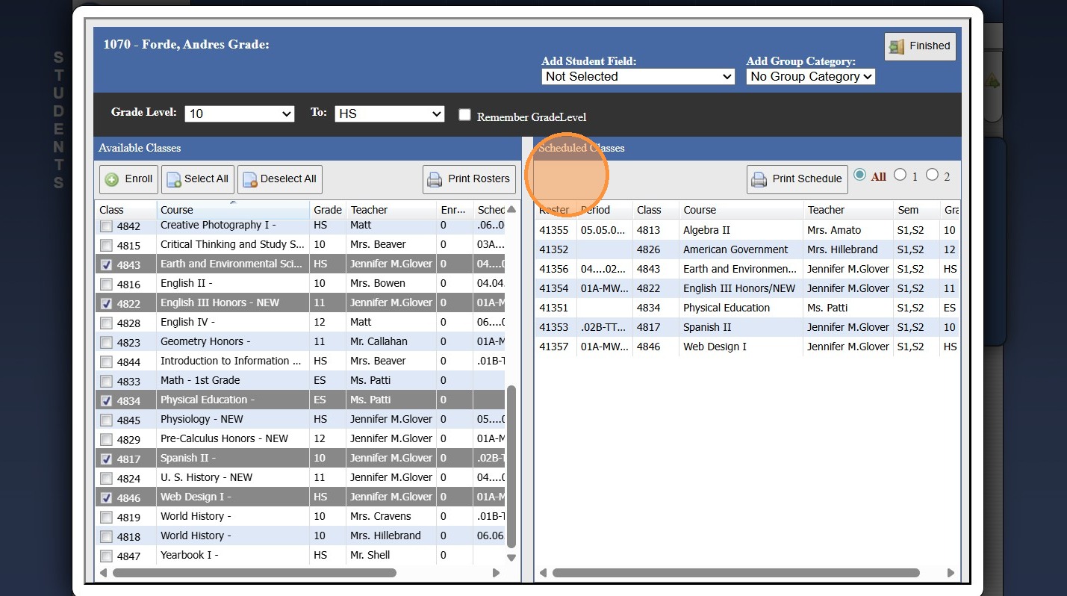
Task: Click right arrow of Scheduled Classes scrollbar
Action: pyautogui.click(x=951, y=573)
